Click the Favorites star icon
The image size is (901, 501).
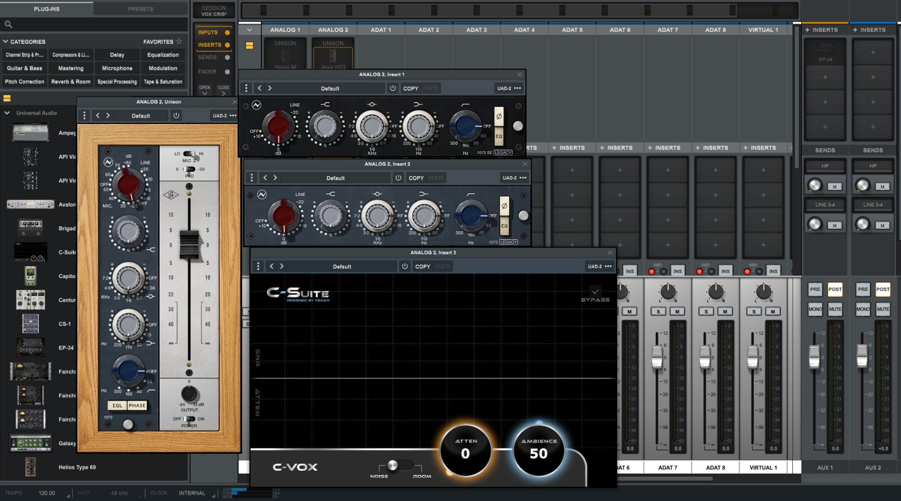[179, 41]
